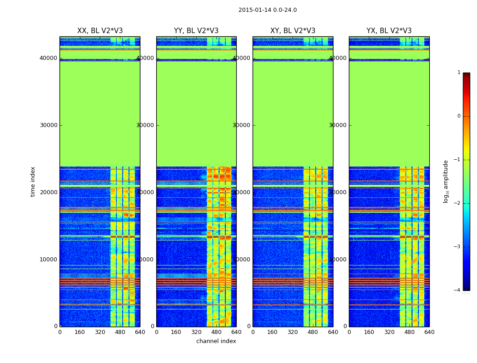The height and width of the screenshot is (363, 477).
Task: Click the flat green region in XY panel
Action: [x=293, y=113]
